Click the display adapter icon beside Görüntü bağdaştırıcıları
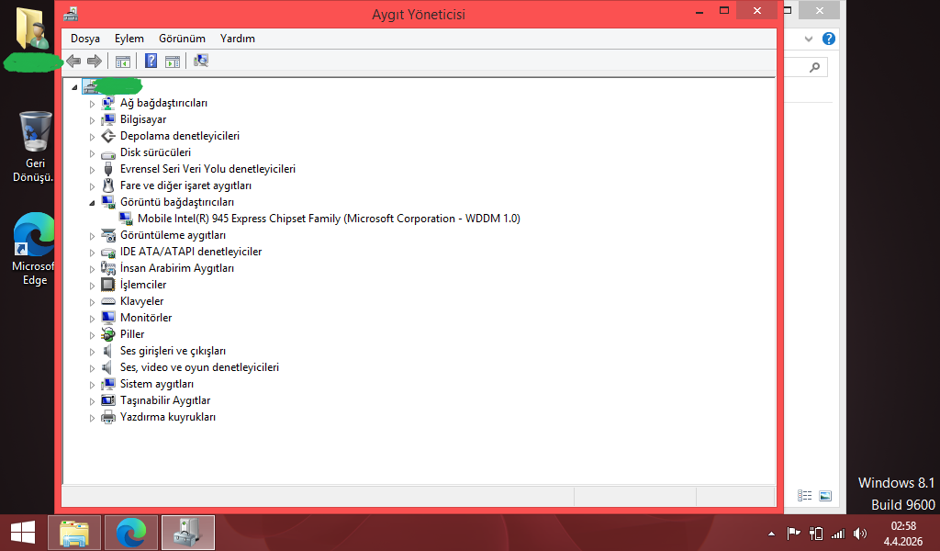The width and height of the screenshot is (940, 551). coord(108,202)
